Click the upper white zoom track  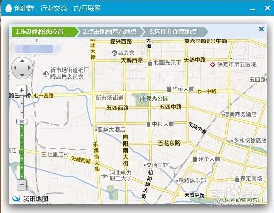[x=22, y=107]
